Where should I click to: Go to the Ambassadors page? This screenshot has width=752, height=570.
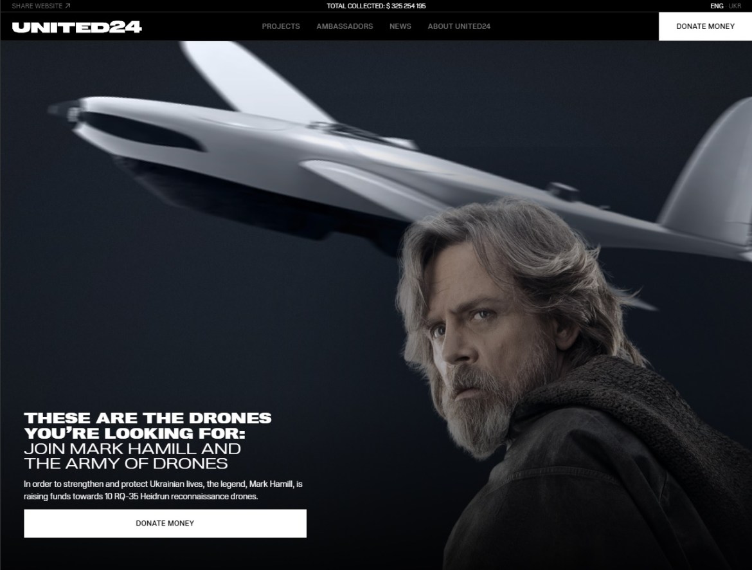pyautogui.click(x=345, y=26)
